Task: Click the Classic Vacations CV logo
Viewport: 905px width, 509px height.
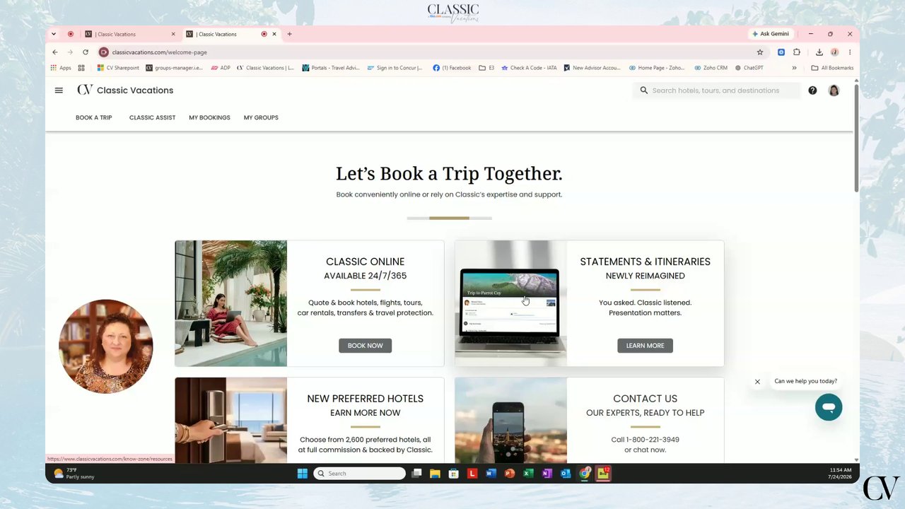Action: [85, 90]
